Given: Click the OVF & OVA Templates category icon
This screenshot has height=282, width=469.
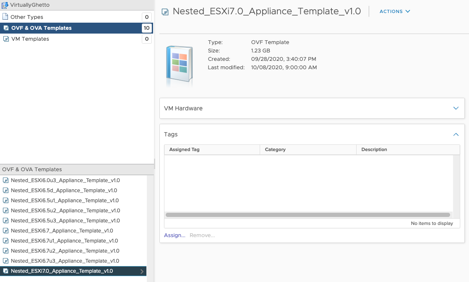Looking at the screenshot, I should tap(6, 28).
